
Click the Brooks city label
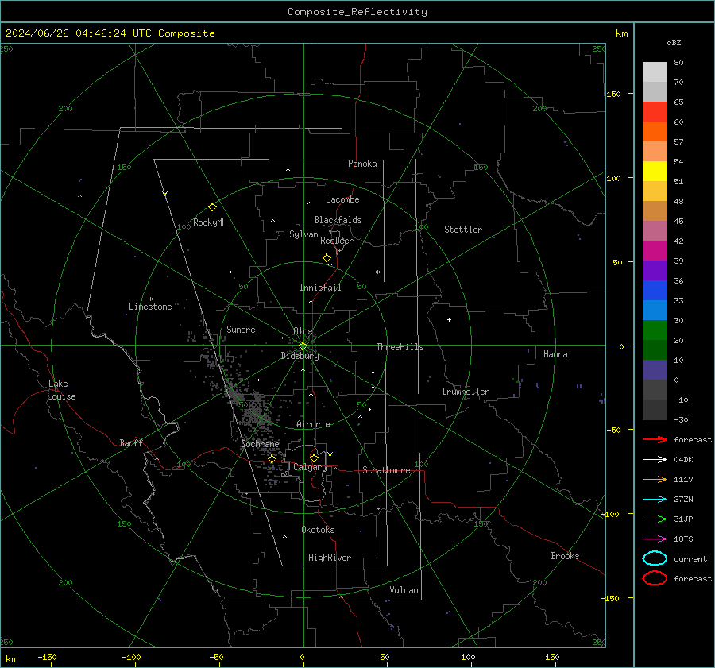(565, 556)
